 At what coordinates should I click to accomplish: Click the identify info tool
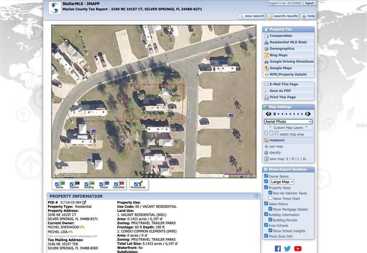tap(275, 153)
